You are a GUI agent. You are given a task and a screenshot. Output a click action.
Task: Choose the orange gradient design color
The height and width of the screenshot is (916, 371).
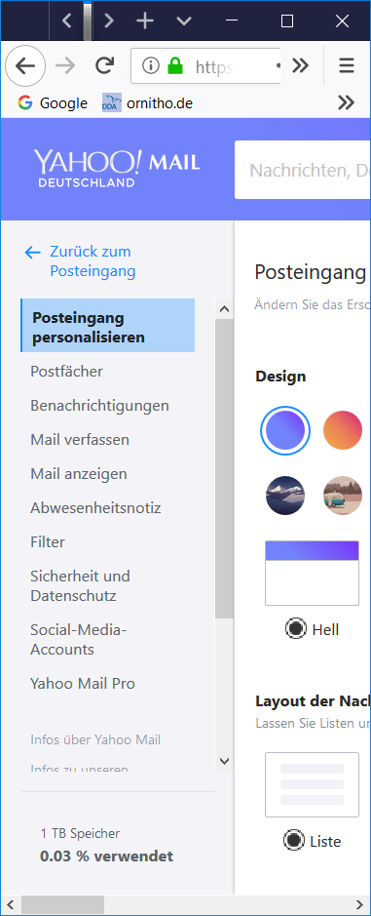click(x=343, y=430)
